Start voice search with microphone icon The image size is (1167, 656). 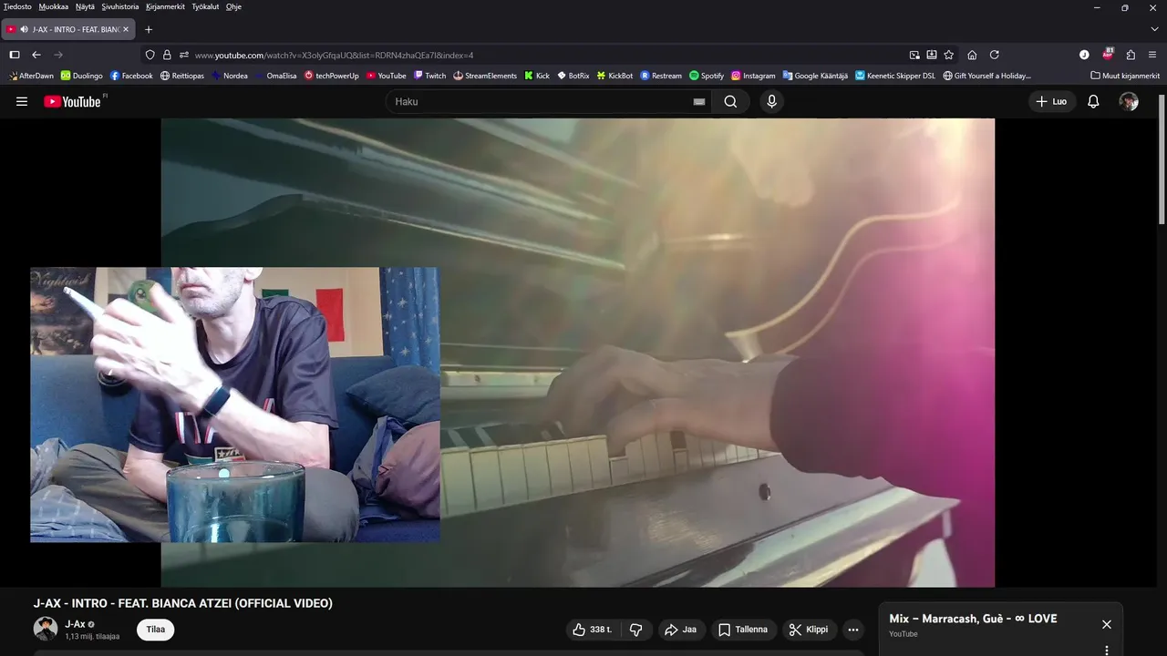click(771, 101)
